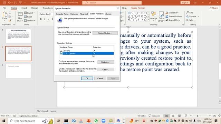
Task: Select the five-point star shape
Action: coord(145,20)
